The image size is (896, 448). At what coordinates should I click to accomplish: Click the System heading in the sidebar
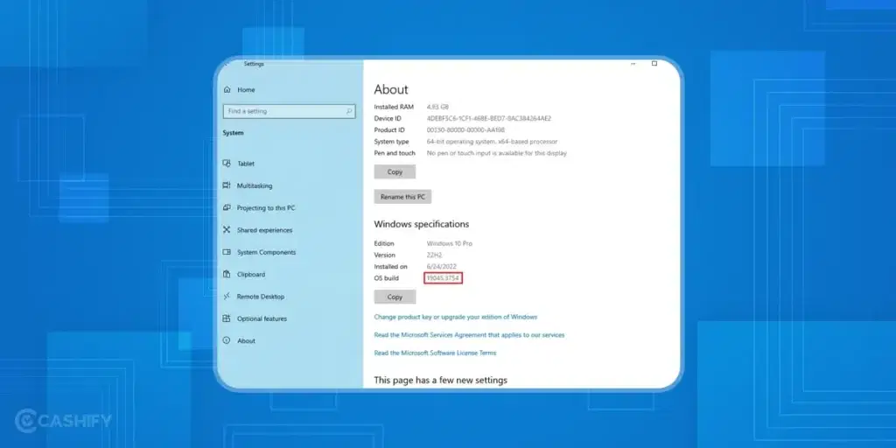[x=233, y=133]
